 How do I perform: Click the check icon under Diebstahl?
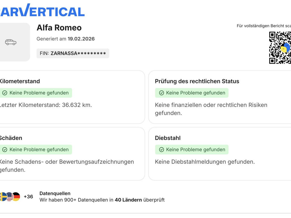tap(161, 150)
